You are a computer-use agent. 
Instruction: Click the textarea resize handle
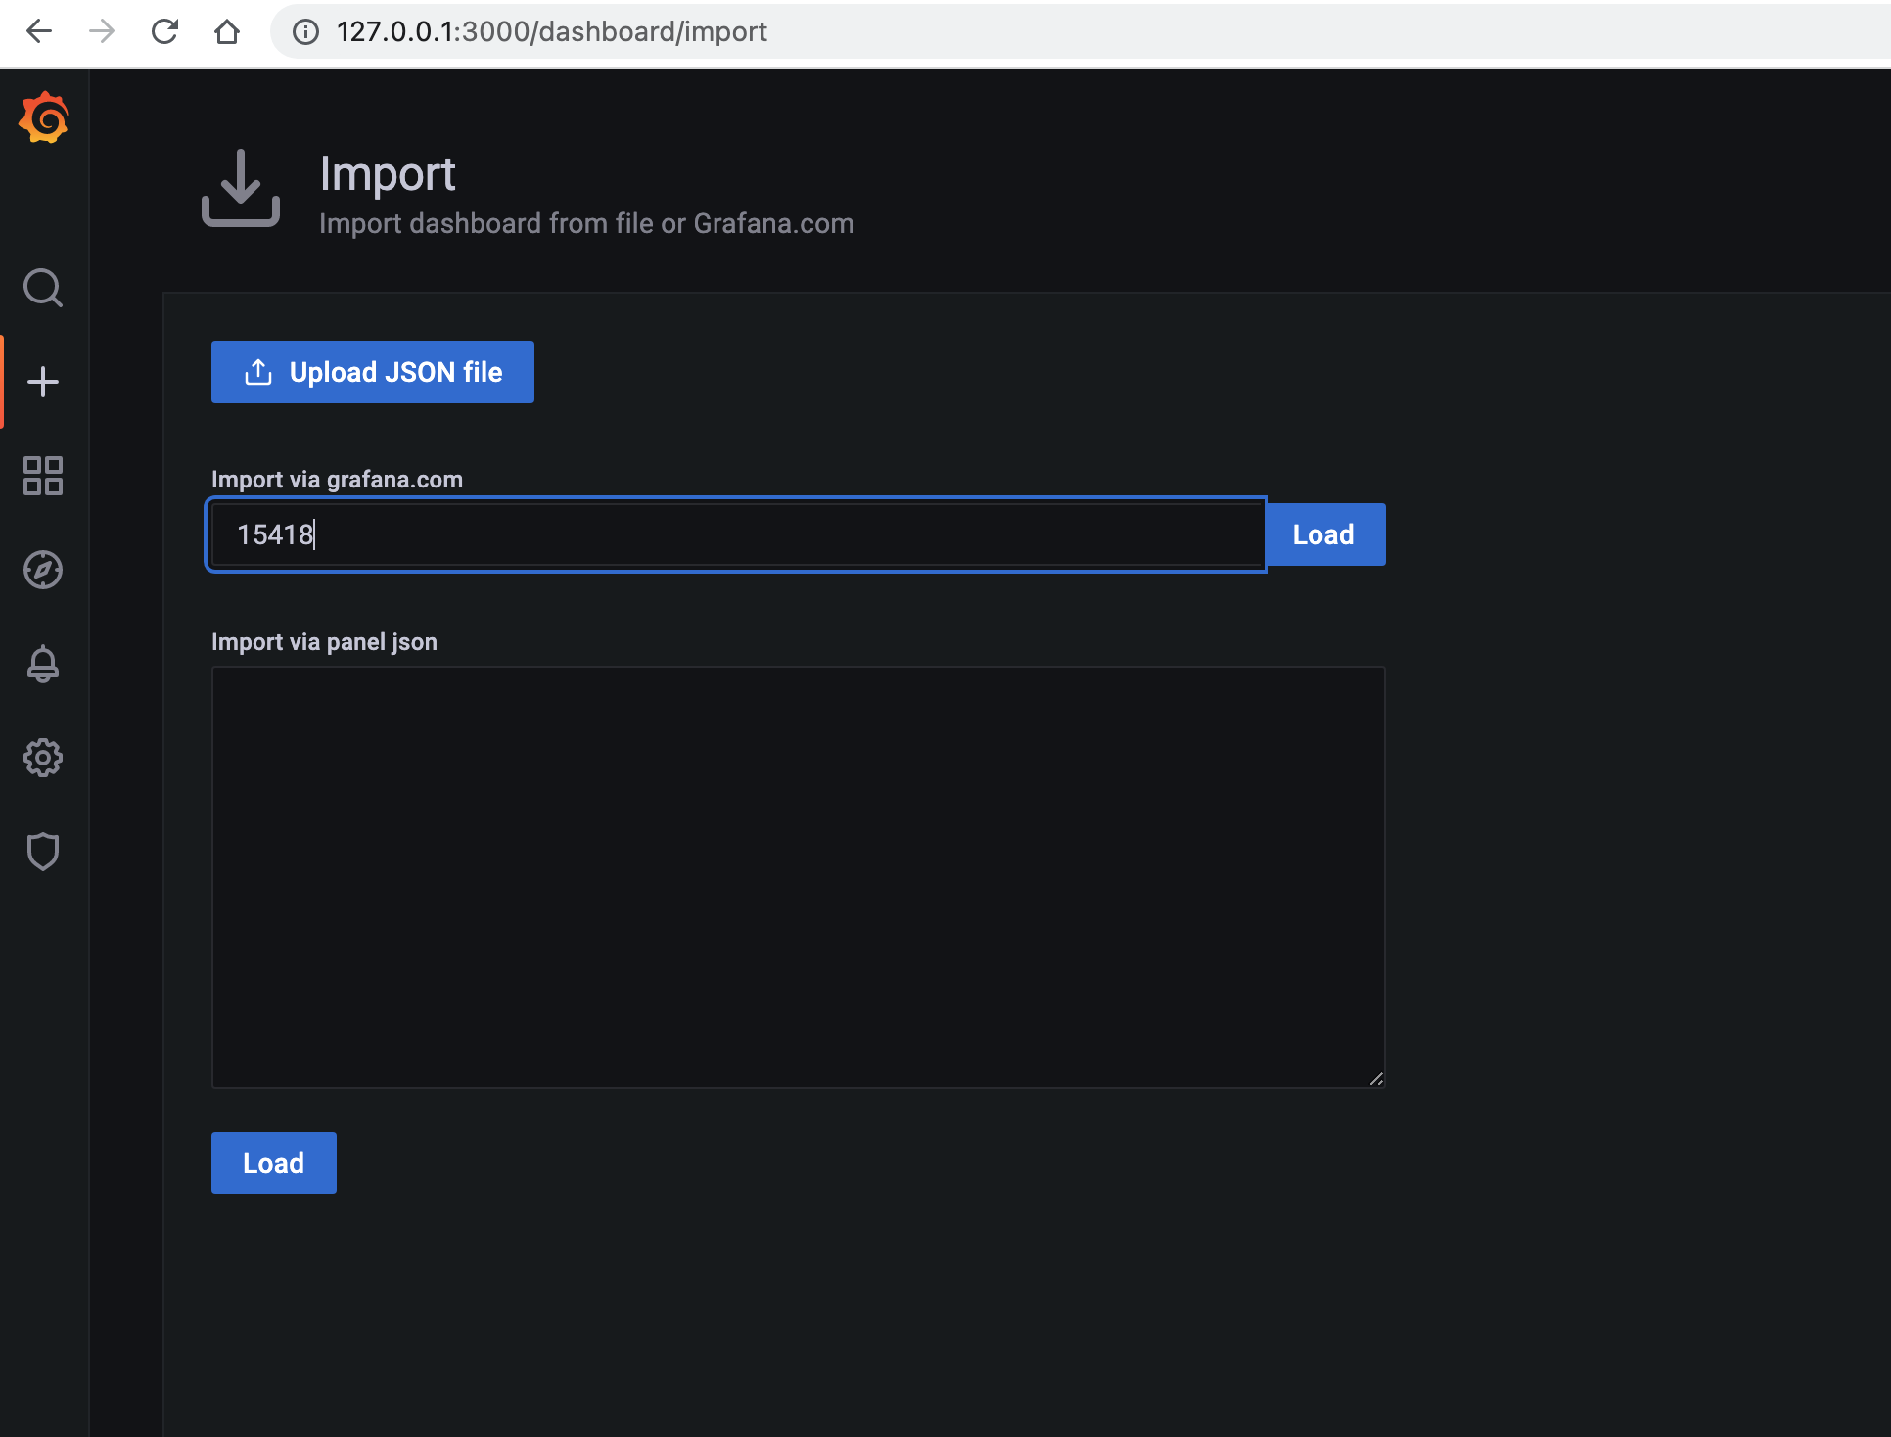[x=1376, y=1077]
